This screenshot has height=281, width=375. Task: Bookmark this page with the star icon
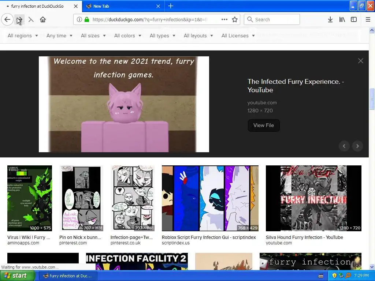click(x=235, y=20)
